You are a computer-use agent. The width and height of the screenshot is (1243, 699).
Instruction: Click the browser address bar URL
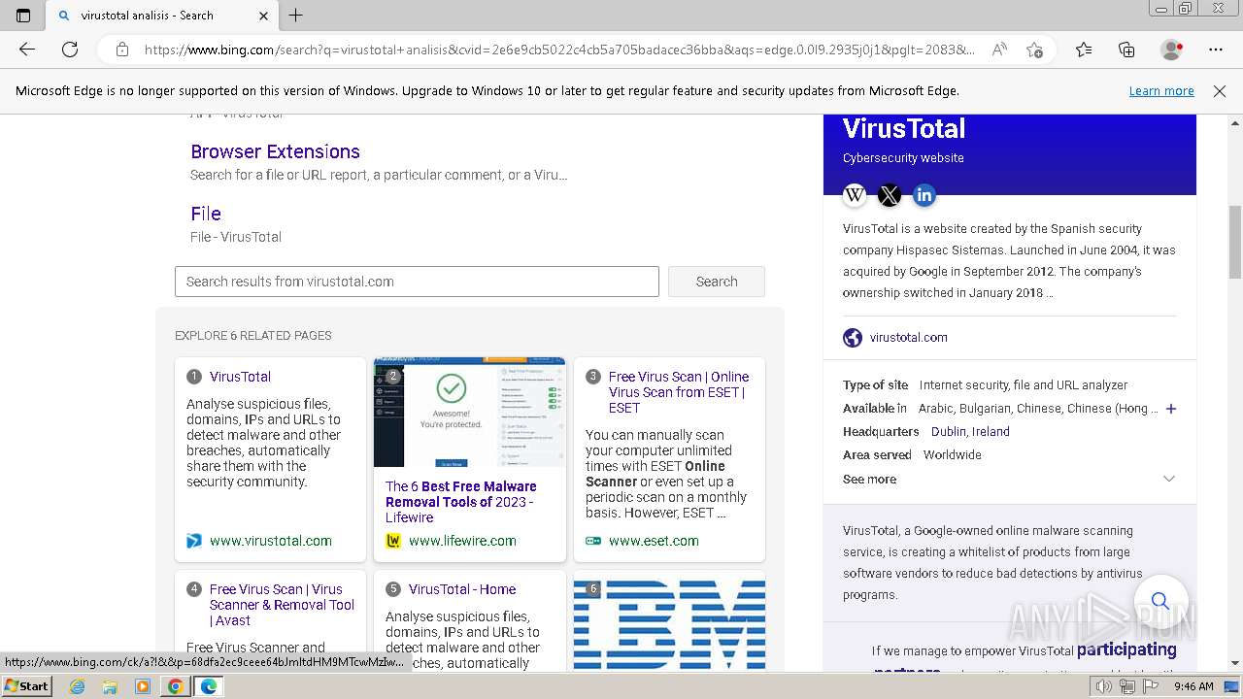pos(559,50)
